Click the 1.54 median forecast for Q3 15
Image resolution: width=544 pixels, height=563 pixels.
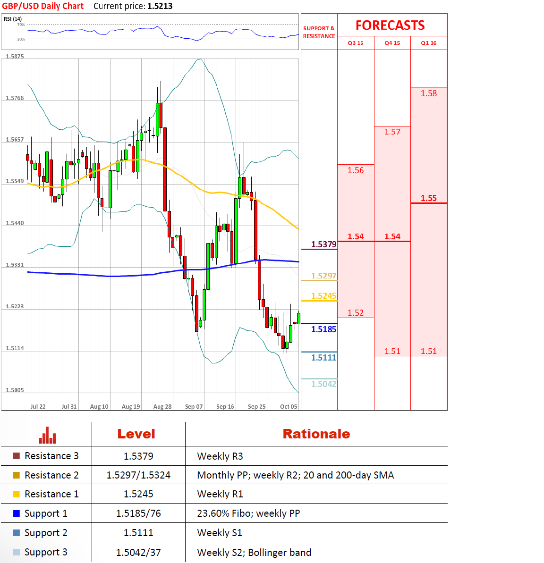click(356, 236)
